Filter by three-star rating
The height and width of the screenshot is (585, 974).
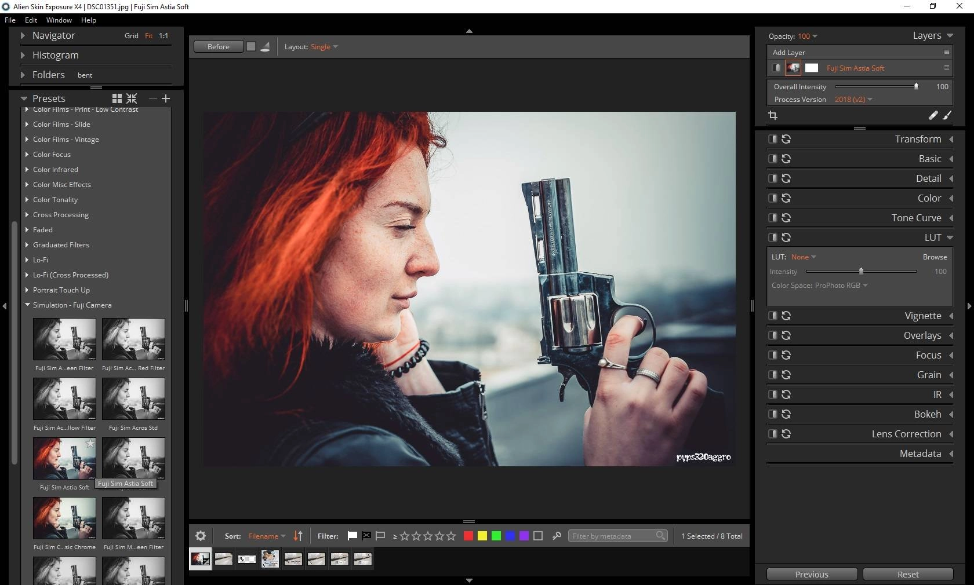[428, 536]
